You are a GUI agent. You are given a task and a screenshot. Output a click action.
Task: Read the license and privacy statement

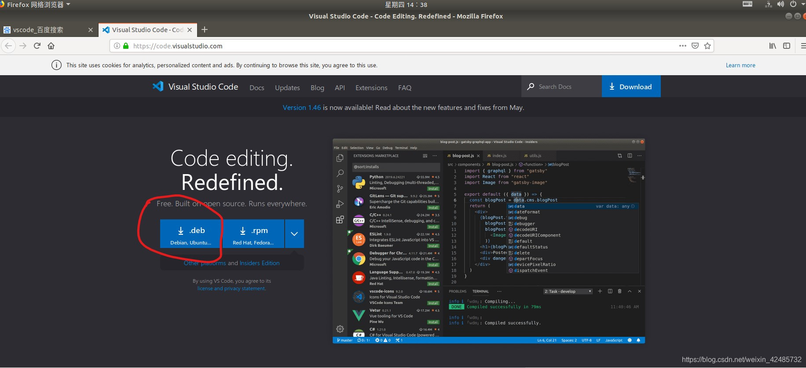click(231, 288)
